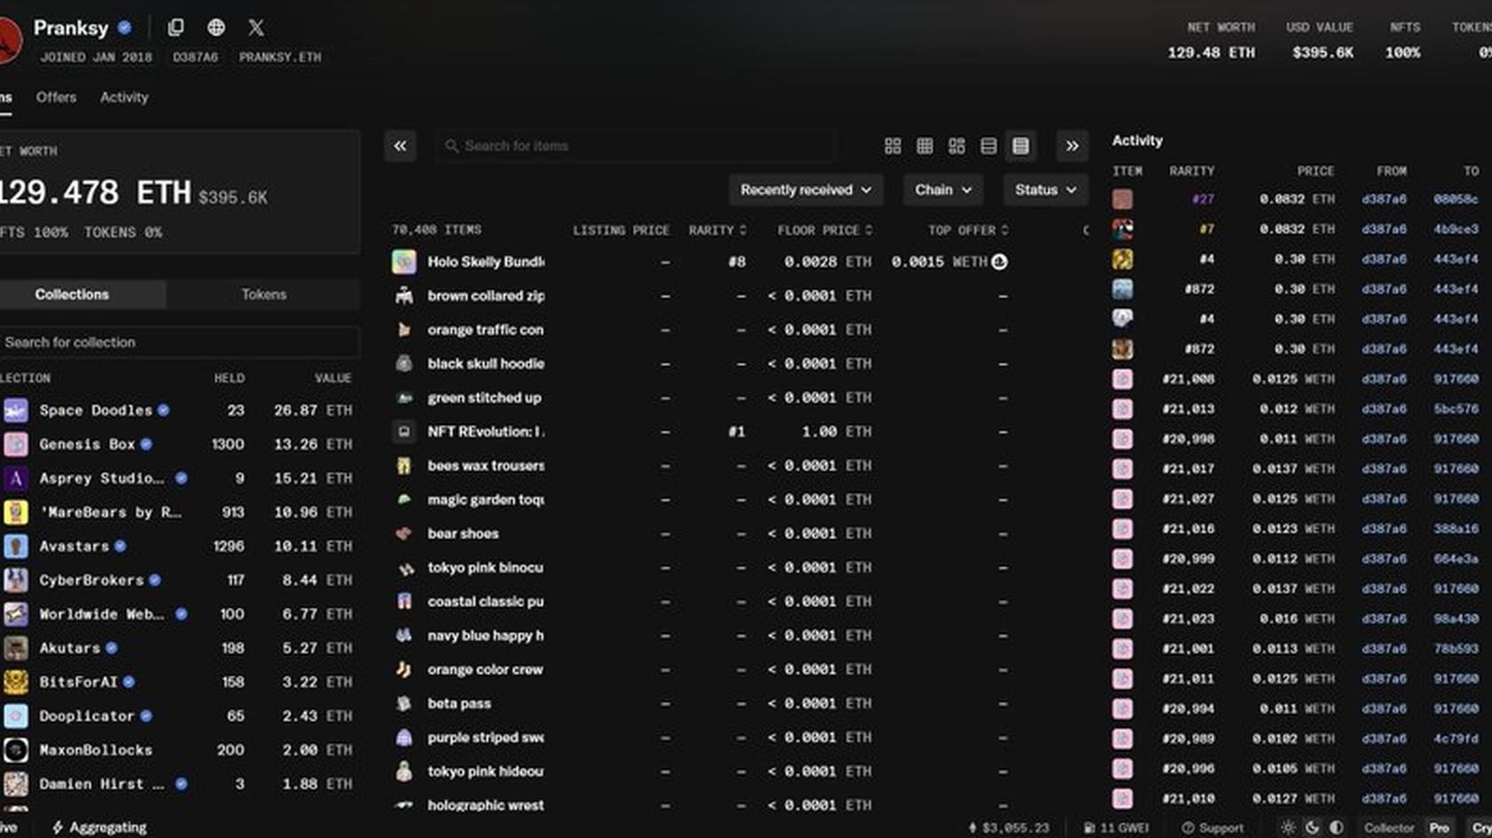Open the brown collared zip item
Viewport: 1492px width, 838px height.
(x=486, y=296)
